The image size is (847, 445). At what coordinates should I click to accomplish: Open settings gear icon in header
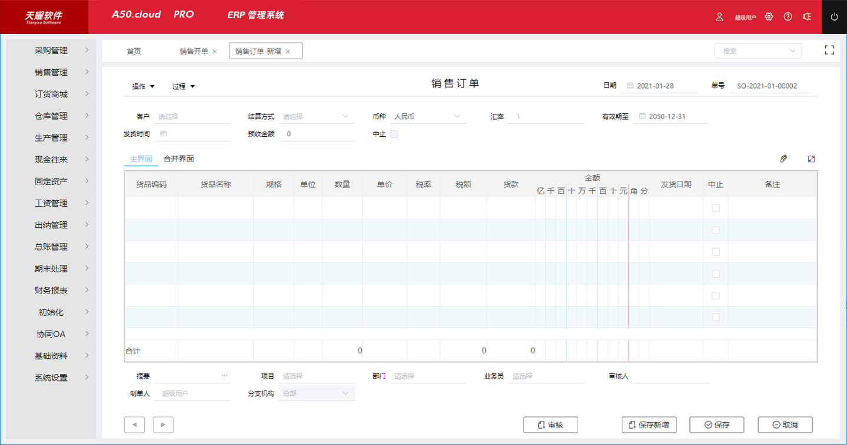point(769,17)
